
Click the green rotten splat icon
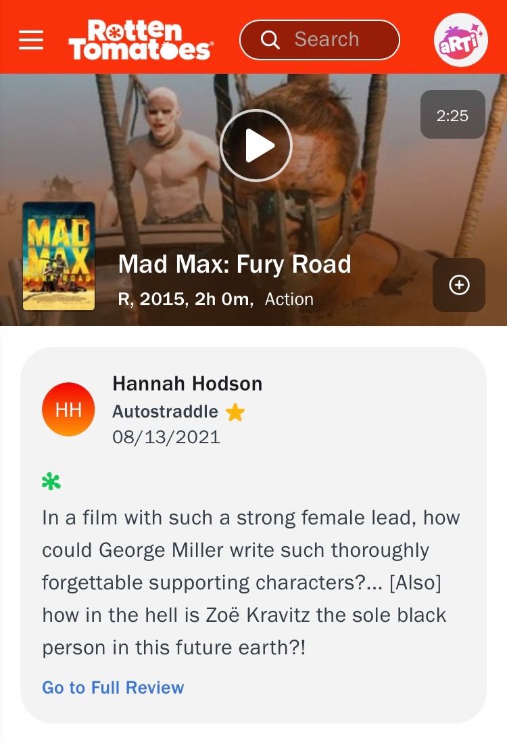[x=51, y=482]
